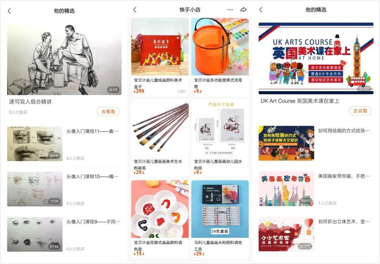Open 头像入门课程9 eyes sketch thumbnail

pyautogui.click(x=34, y=234)
